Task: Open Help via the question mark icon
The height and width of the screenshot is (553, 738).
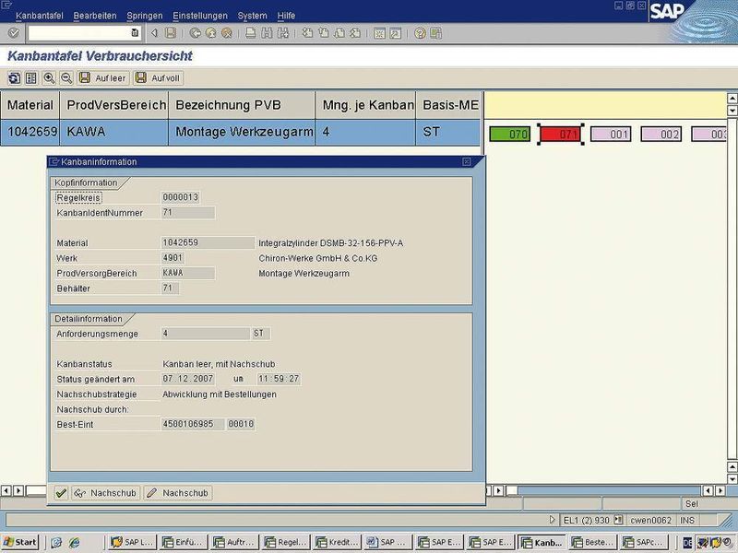Action: (x=418, y=33)
